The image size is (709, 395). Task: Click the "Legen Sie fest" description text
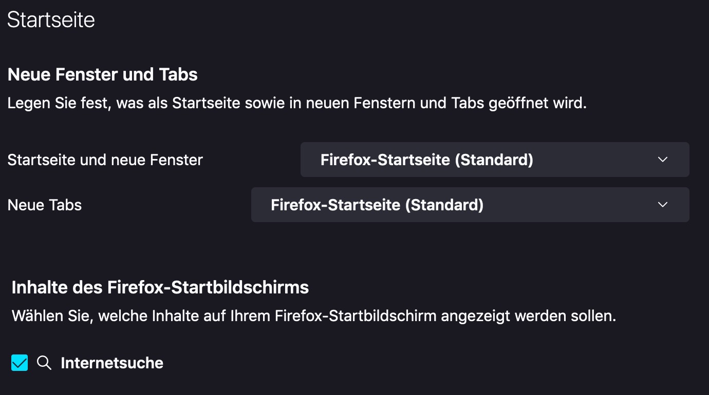coord(297,104)
